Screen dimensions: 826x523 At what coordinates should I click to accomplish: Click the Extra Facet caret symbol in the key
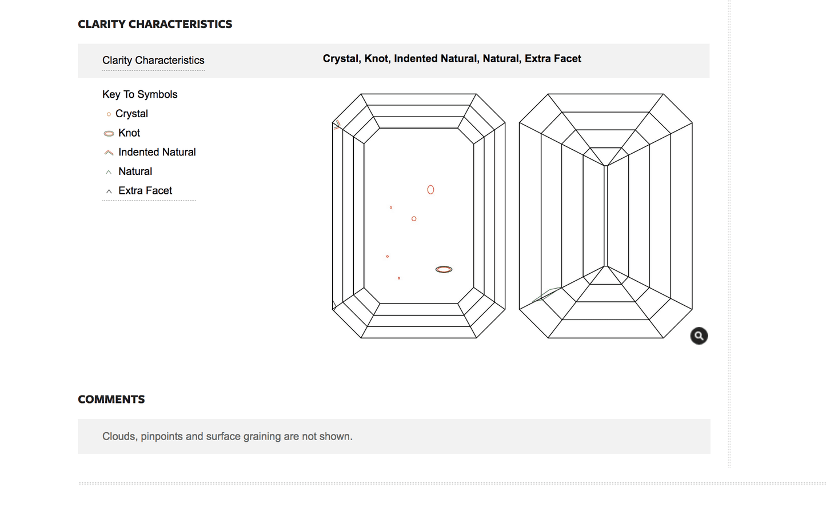109,191
